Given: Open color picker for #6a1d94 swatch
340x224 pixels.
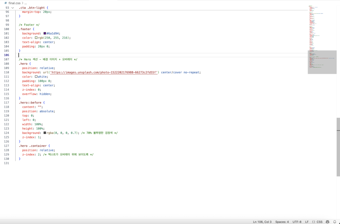Looking at the screenshot, I should [45, 33].
